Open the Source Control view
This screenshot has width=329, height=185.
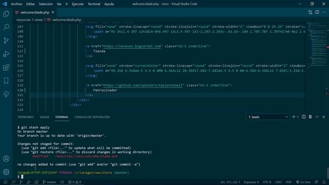[6, 41]
